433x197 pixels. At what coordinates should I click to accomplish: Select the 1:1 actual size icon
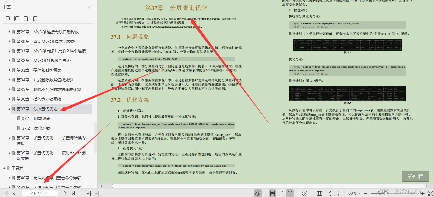pos(319,193)
